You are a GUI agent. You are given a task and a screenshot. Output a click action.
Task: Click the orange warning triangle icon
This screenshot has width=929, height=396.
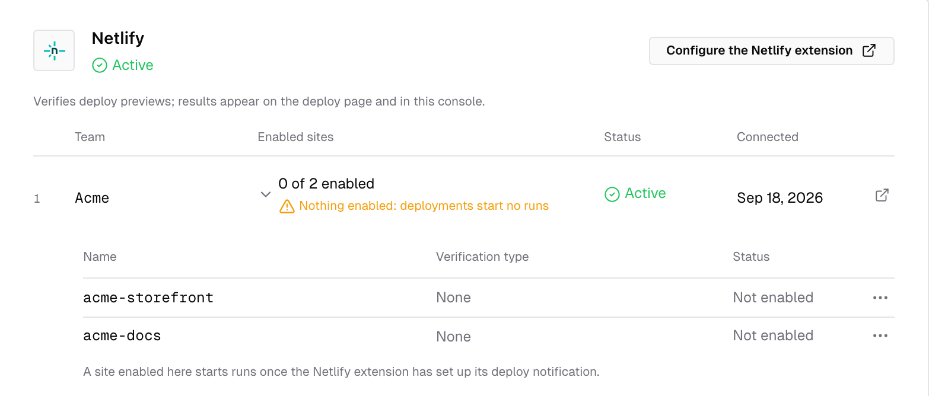click(x=287, y=206)
